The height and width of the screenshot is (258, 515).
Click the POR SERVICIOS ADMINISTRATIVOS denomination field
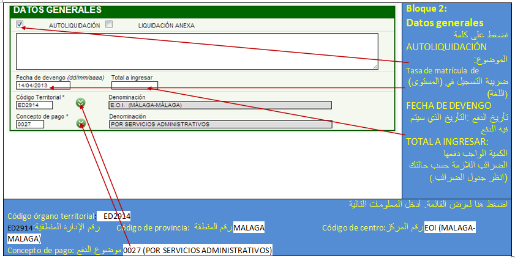pos(219,125)
